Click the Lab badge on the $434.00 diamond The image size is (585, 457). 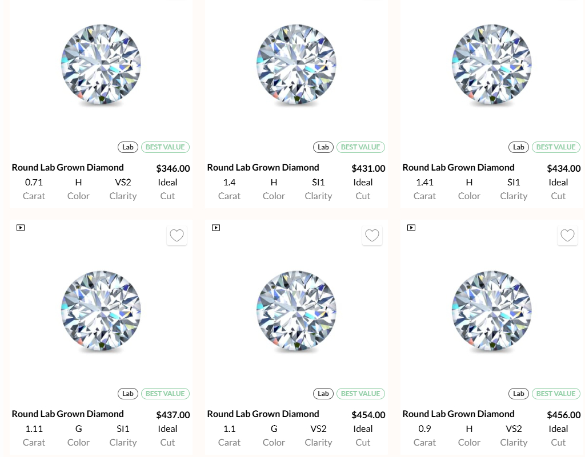(x=519, y=147)
